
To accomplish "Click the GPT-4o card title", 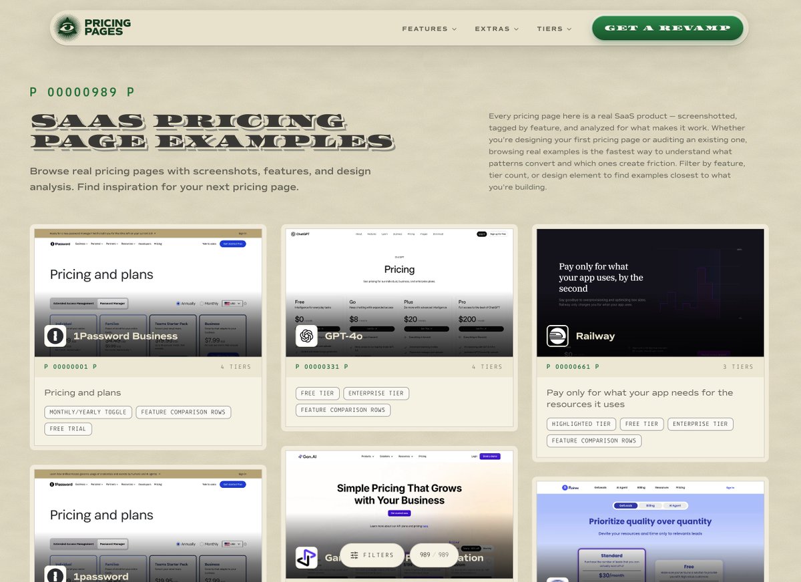I will tap(344, 336).
